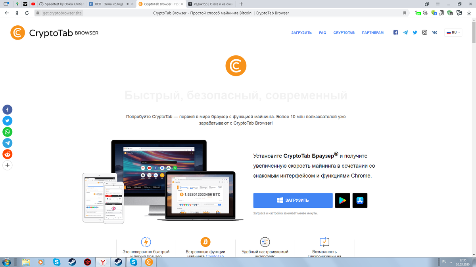Open a new browser tab

(x=241, y=4)
